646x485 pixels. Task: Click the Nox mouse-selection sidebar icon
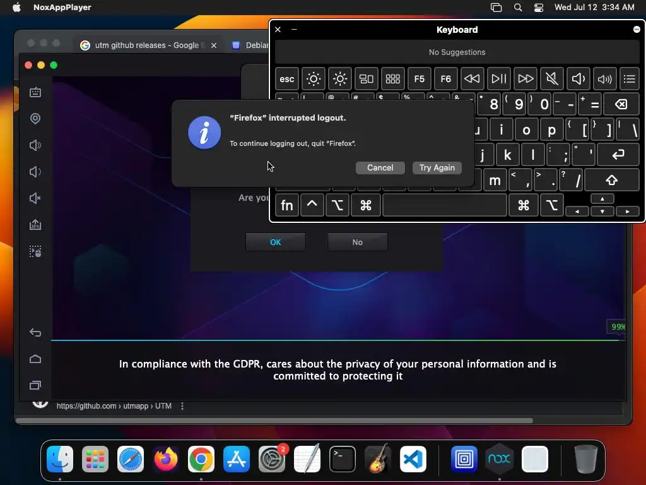click(x=35, y=251)
